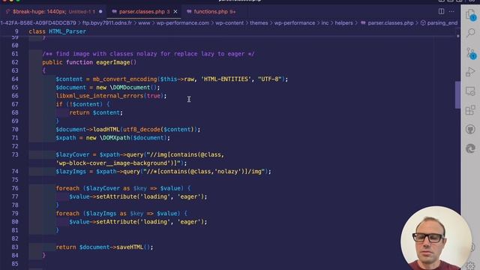Switch to the $break-huge Untitled-1 tab

54,12
